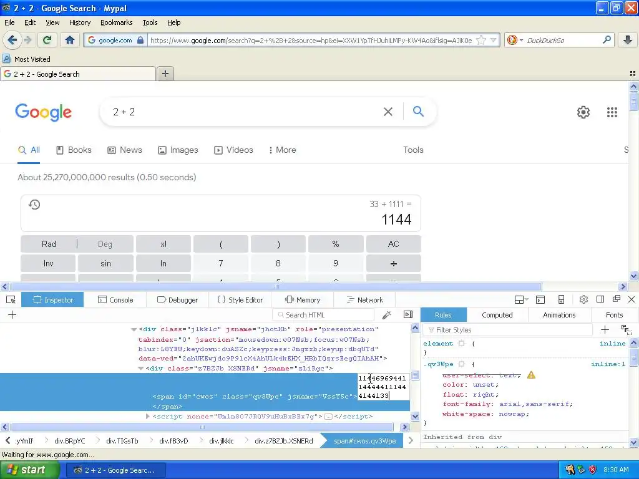This screenshot has width=639, height=479.
Task: Expand the script nonce node
Action: pyautogui.click(x=147, y=416)
